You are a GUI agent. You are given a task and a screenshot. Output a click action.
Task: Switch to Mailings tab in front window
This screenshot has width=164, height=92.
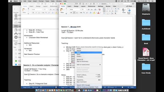(x=100, y=6)
